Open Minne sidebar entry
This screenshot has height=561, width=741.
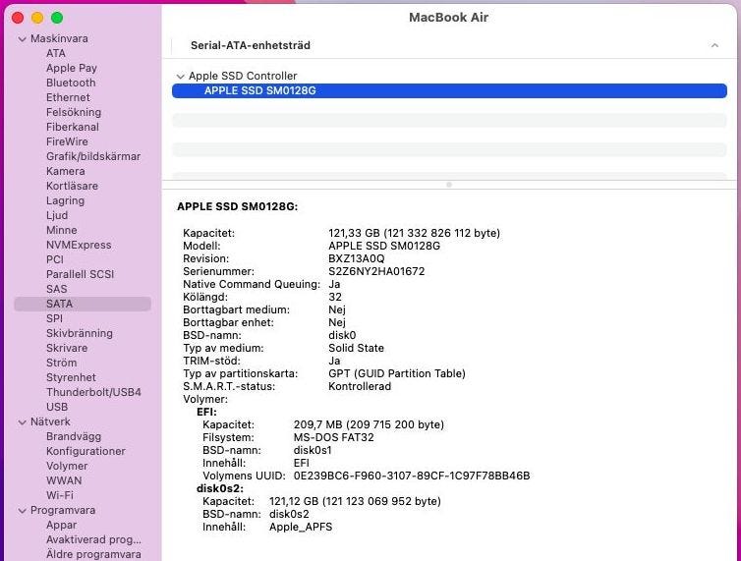coord(62,230)
